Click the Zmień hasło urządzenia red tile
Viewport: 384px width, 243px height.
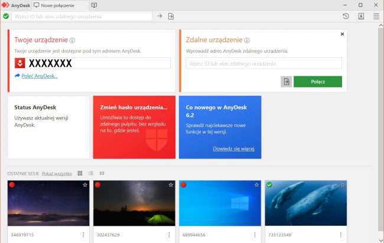(x=134, y=127)
